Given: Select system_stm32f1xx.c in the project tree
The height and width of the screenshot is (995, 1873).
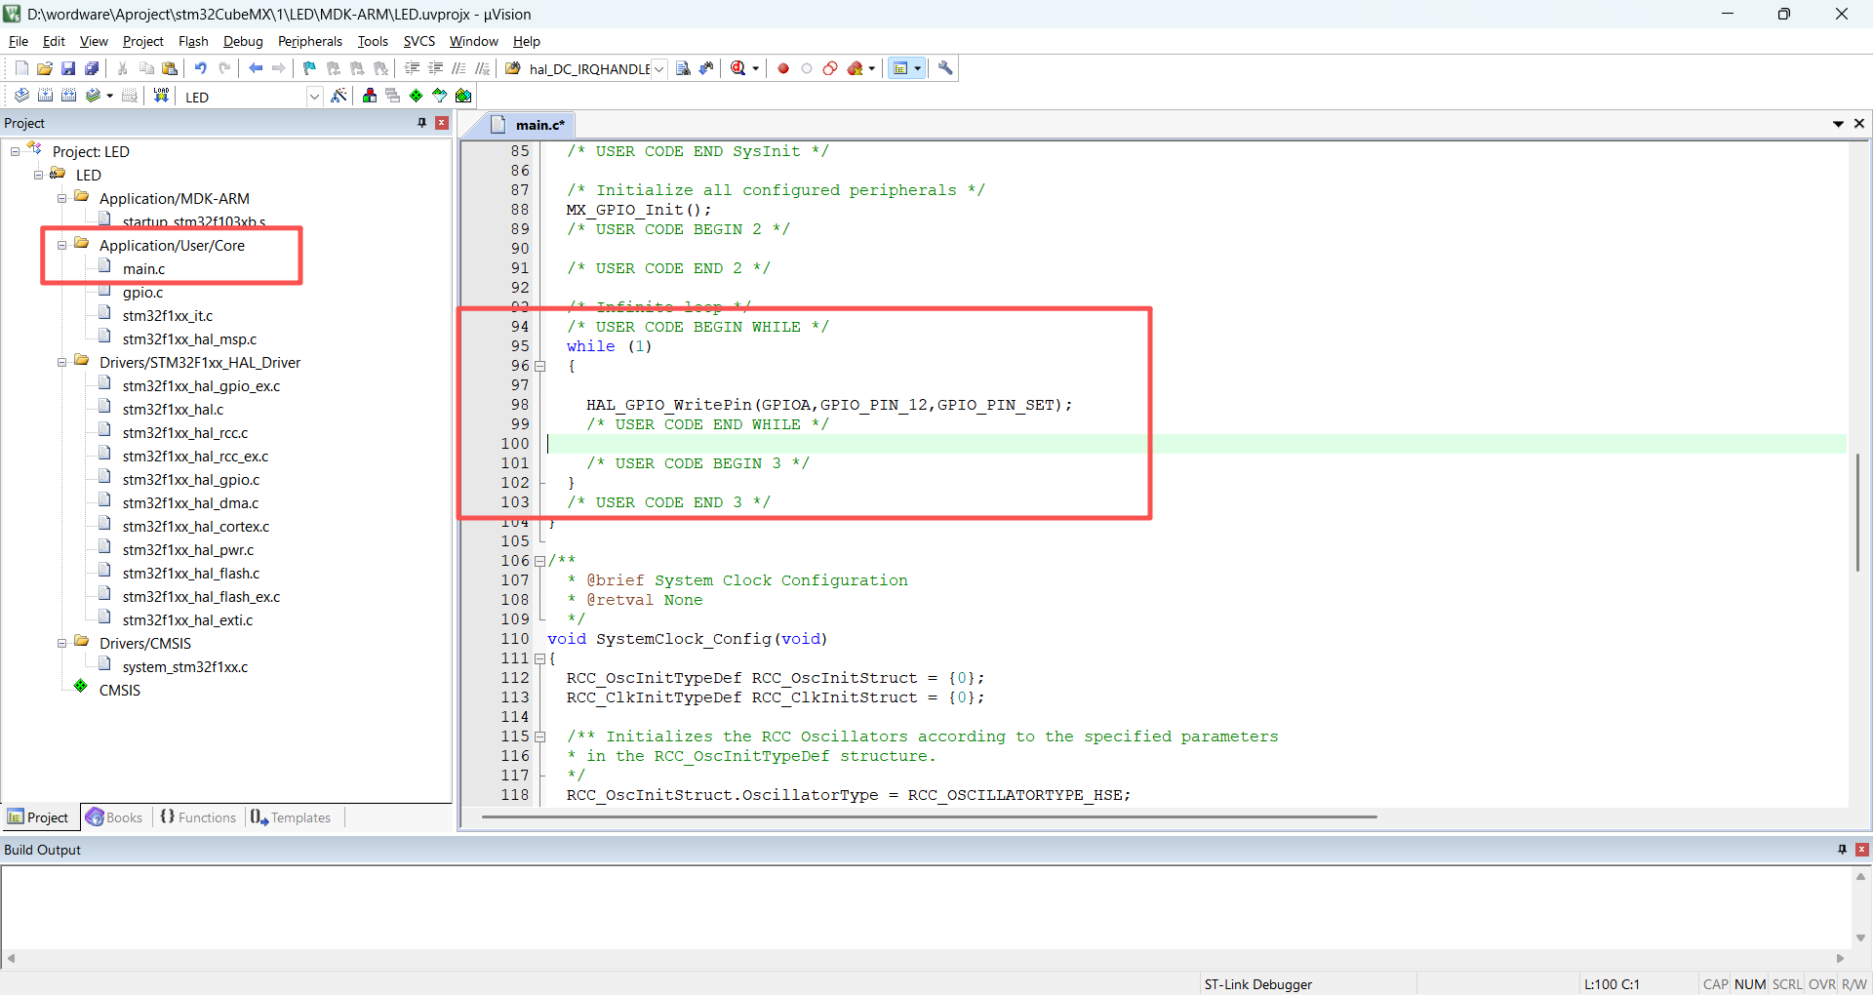Looking at the screenshot, I should click(185, 666).
